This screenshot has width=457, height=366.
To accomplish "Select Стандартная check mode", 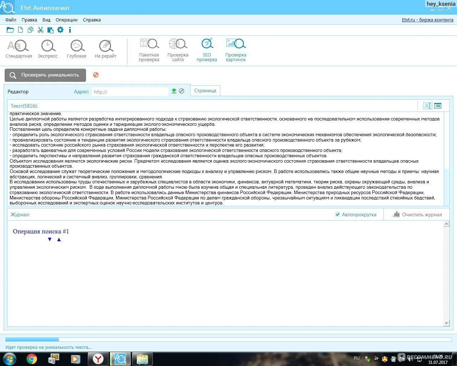I will (x=19, y=49).
